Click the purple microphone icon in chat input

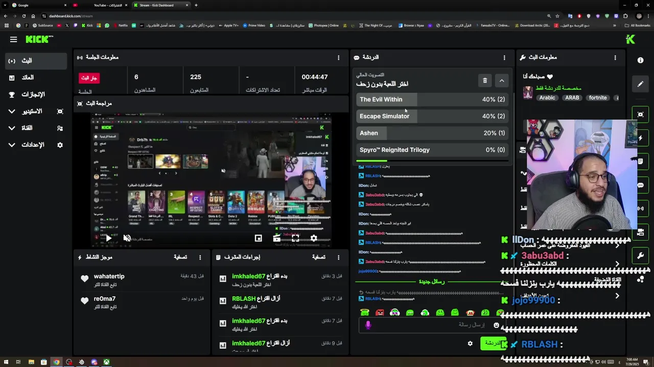pyautogui.click(x=368, y=325)
